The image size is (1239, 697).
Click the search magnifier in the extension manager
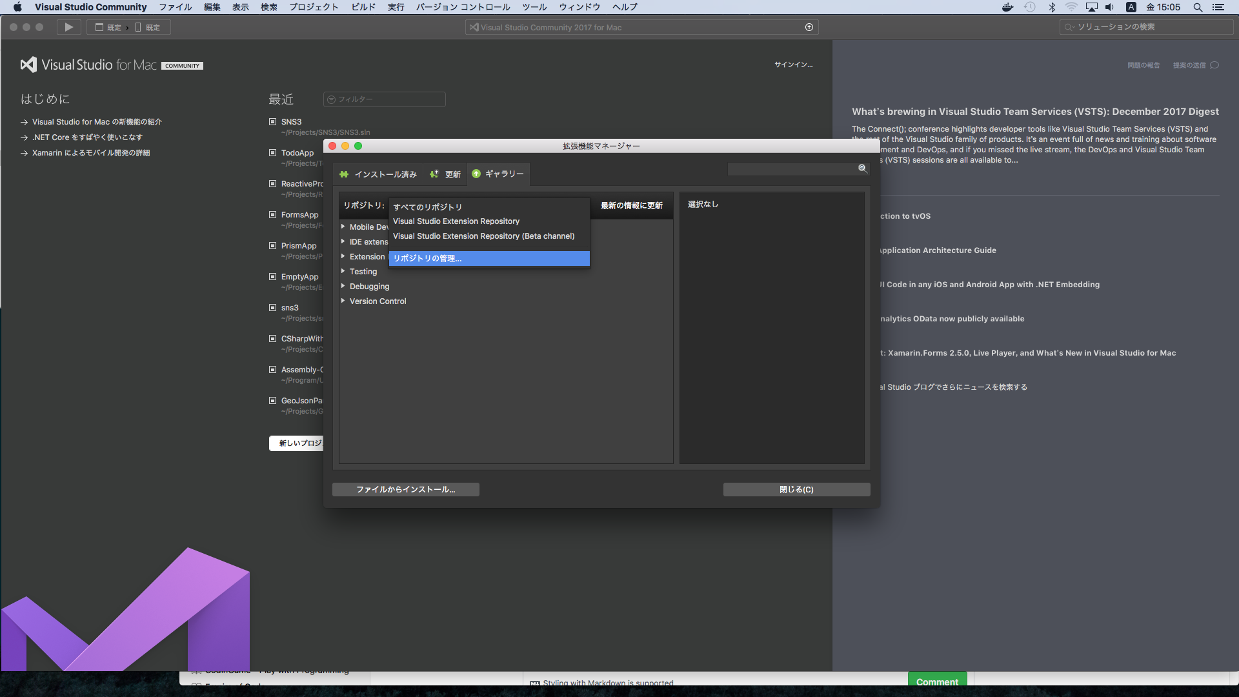point(861,168)
